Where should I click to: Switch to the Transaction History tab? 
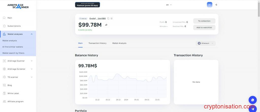click(x=97, y=43)
